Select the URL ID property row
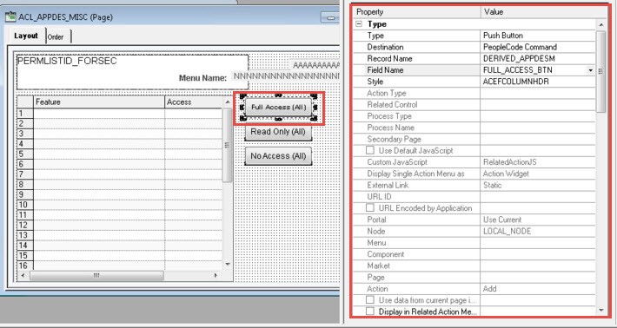The image size is (617, 328). pos(474,196)
